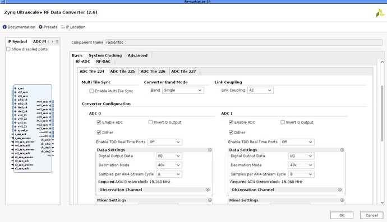Image resolution: width=387 pixels, height=222 pixels.
Task: Collapse ADC 0 Observation Channel section
Action: coord(208,190)
